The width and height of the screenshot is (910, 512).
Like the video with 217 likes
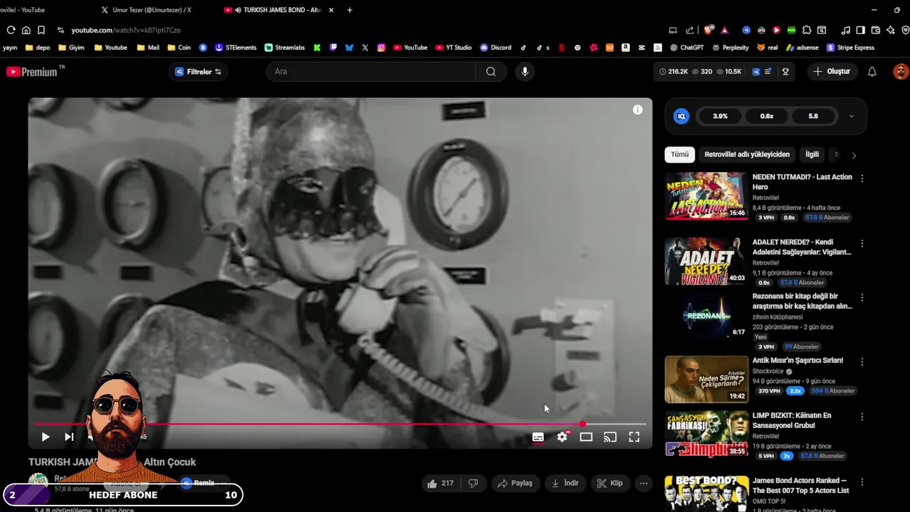440,484
